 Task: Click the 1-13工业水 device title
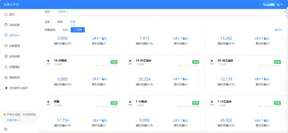(224, 102)
